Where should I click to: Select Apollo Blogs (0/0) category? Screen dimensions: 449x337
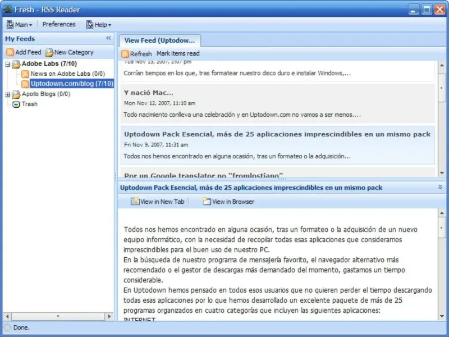(46, 94)
